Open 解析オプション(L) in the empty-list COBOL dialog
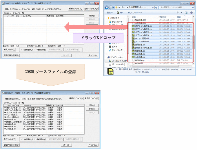197x150 pixels. (x=76, y=9)
